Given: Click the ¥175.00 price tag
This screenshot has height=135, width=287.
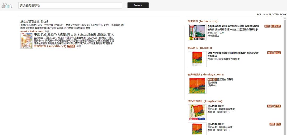Looking at the screenshot, I should click(x=276, y=26).
